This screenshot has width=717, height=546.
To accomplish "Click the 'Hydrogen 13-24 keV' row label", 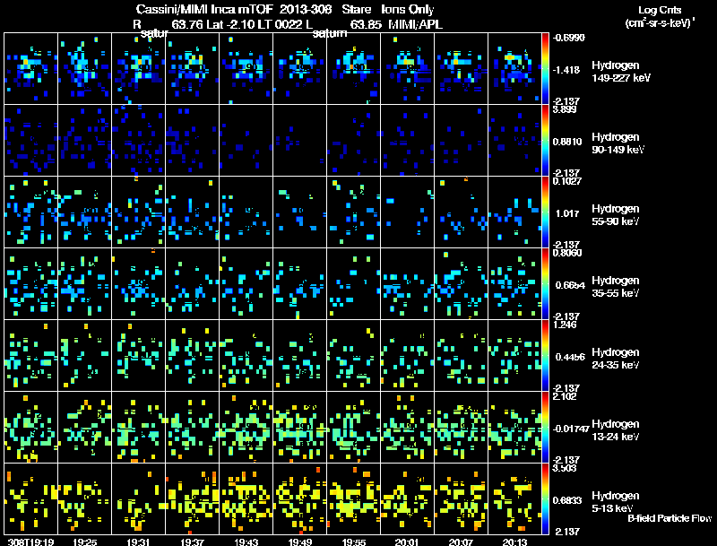I will pyautogui.click(x=616, y=430).
